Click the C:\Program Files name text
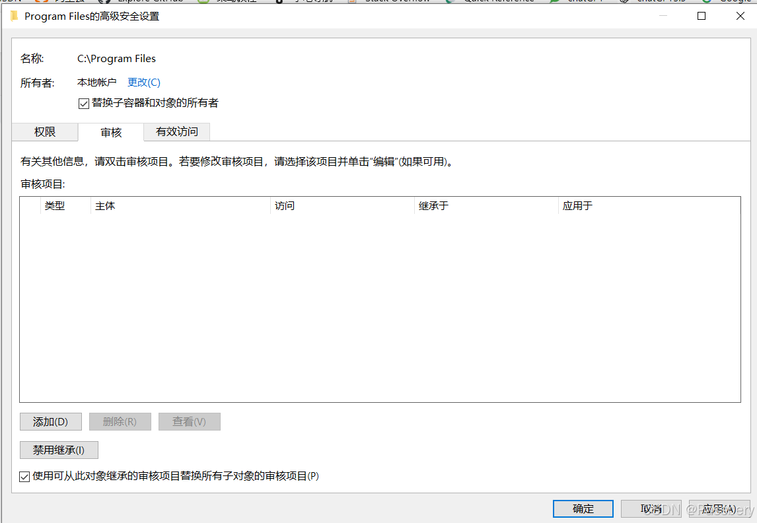Image resolution: width=757 pixels, height=523 pixels. pos(116,59)
